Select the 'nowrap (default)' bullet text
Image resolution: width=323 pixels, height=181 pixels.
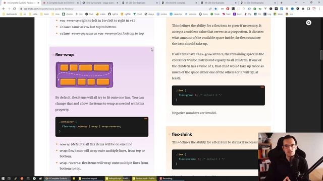coord(96,144)
